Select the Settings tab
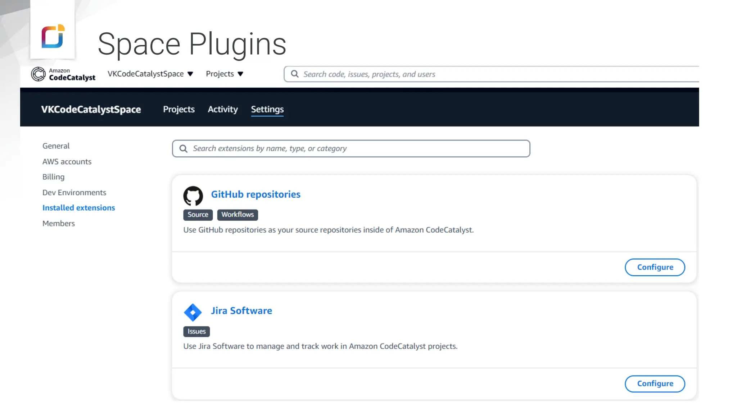The image size is (737, 414). pyautogui.click(x=267, y=109)
